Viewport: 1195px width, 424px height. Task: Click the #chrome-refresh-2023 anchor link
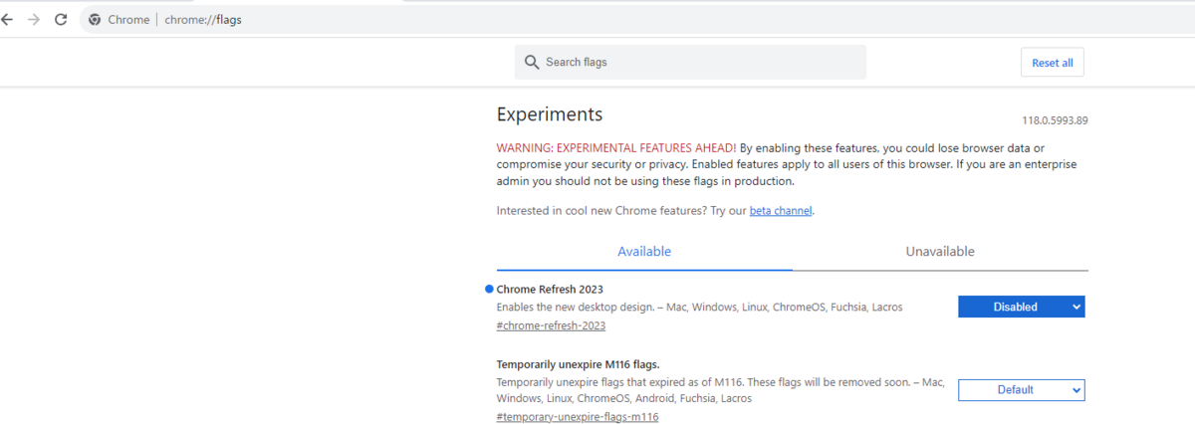pos(551,325)
